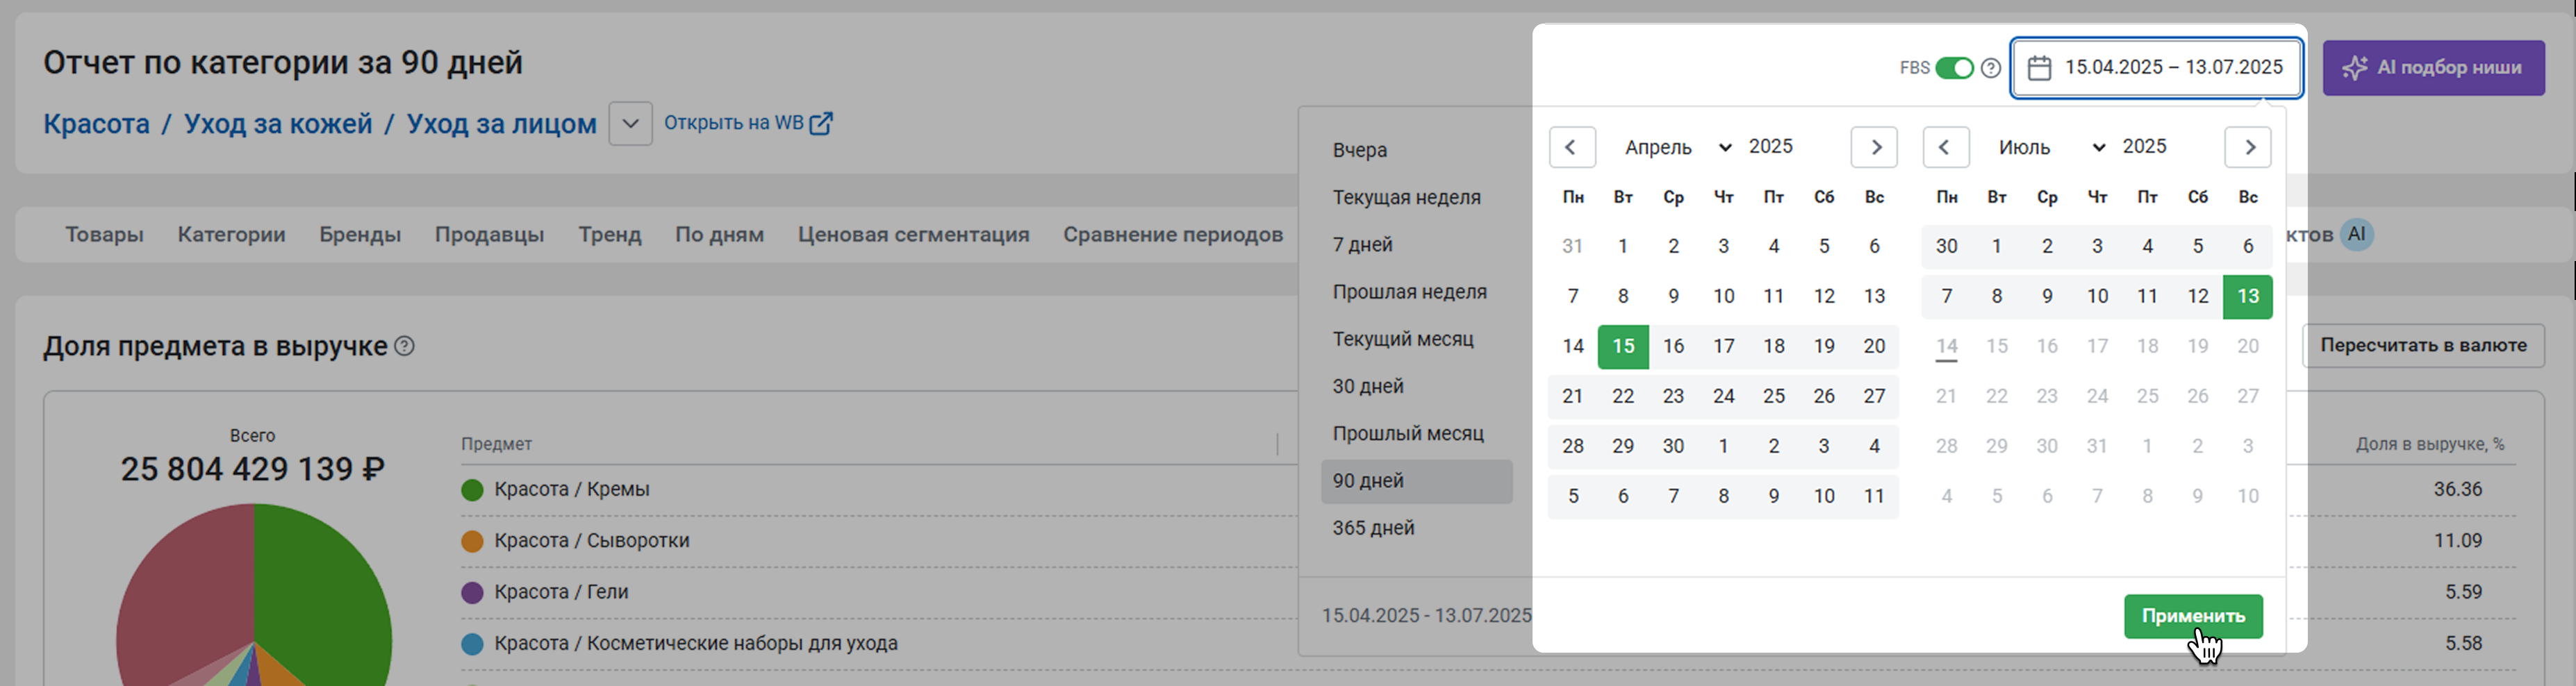Open the Уход за лицом breadcrumb link
The width and height of the screenshot is (2576, 686).
pos(501,124)
